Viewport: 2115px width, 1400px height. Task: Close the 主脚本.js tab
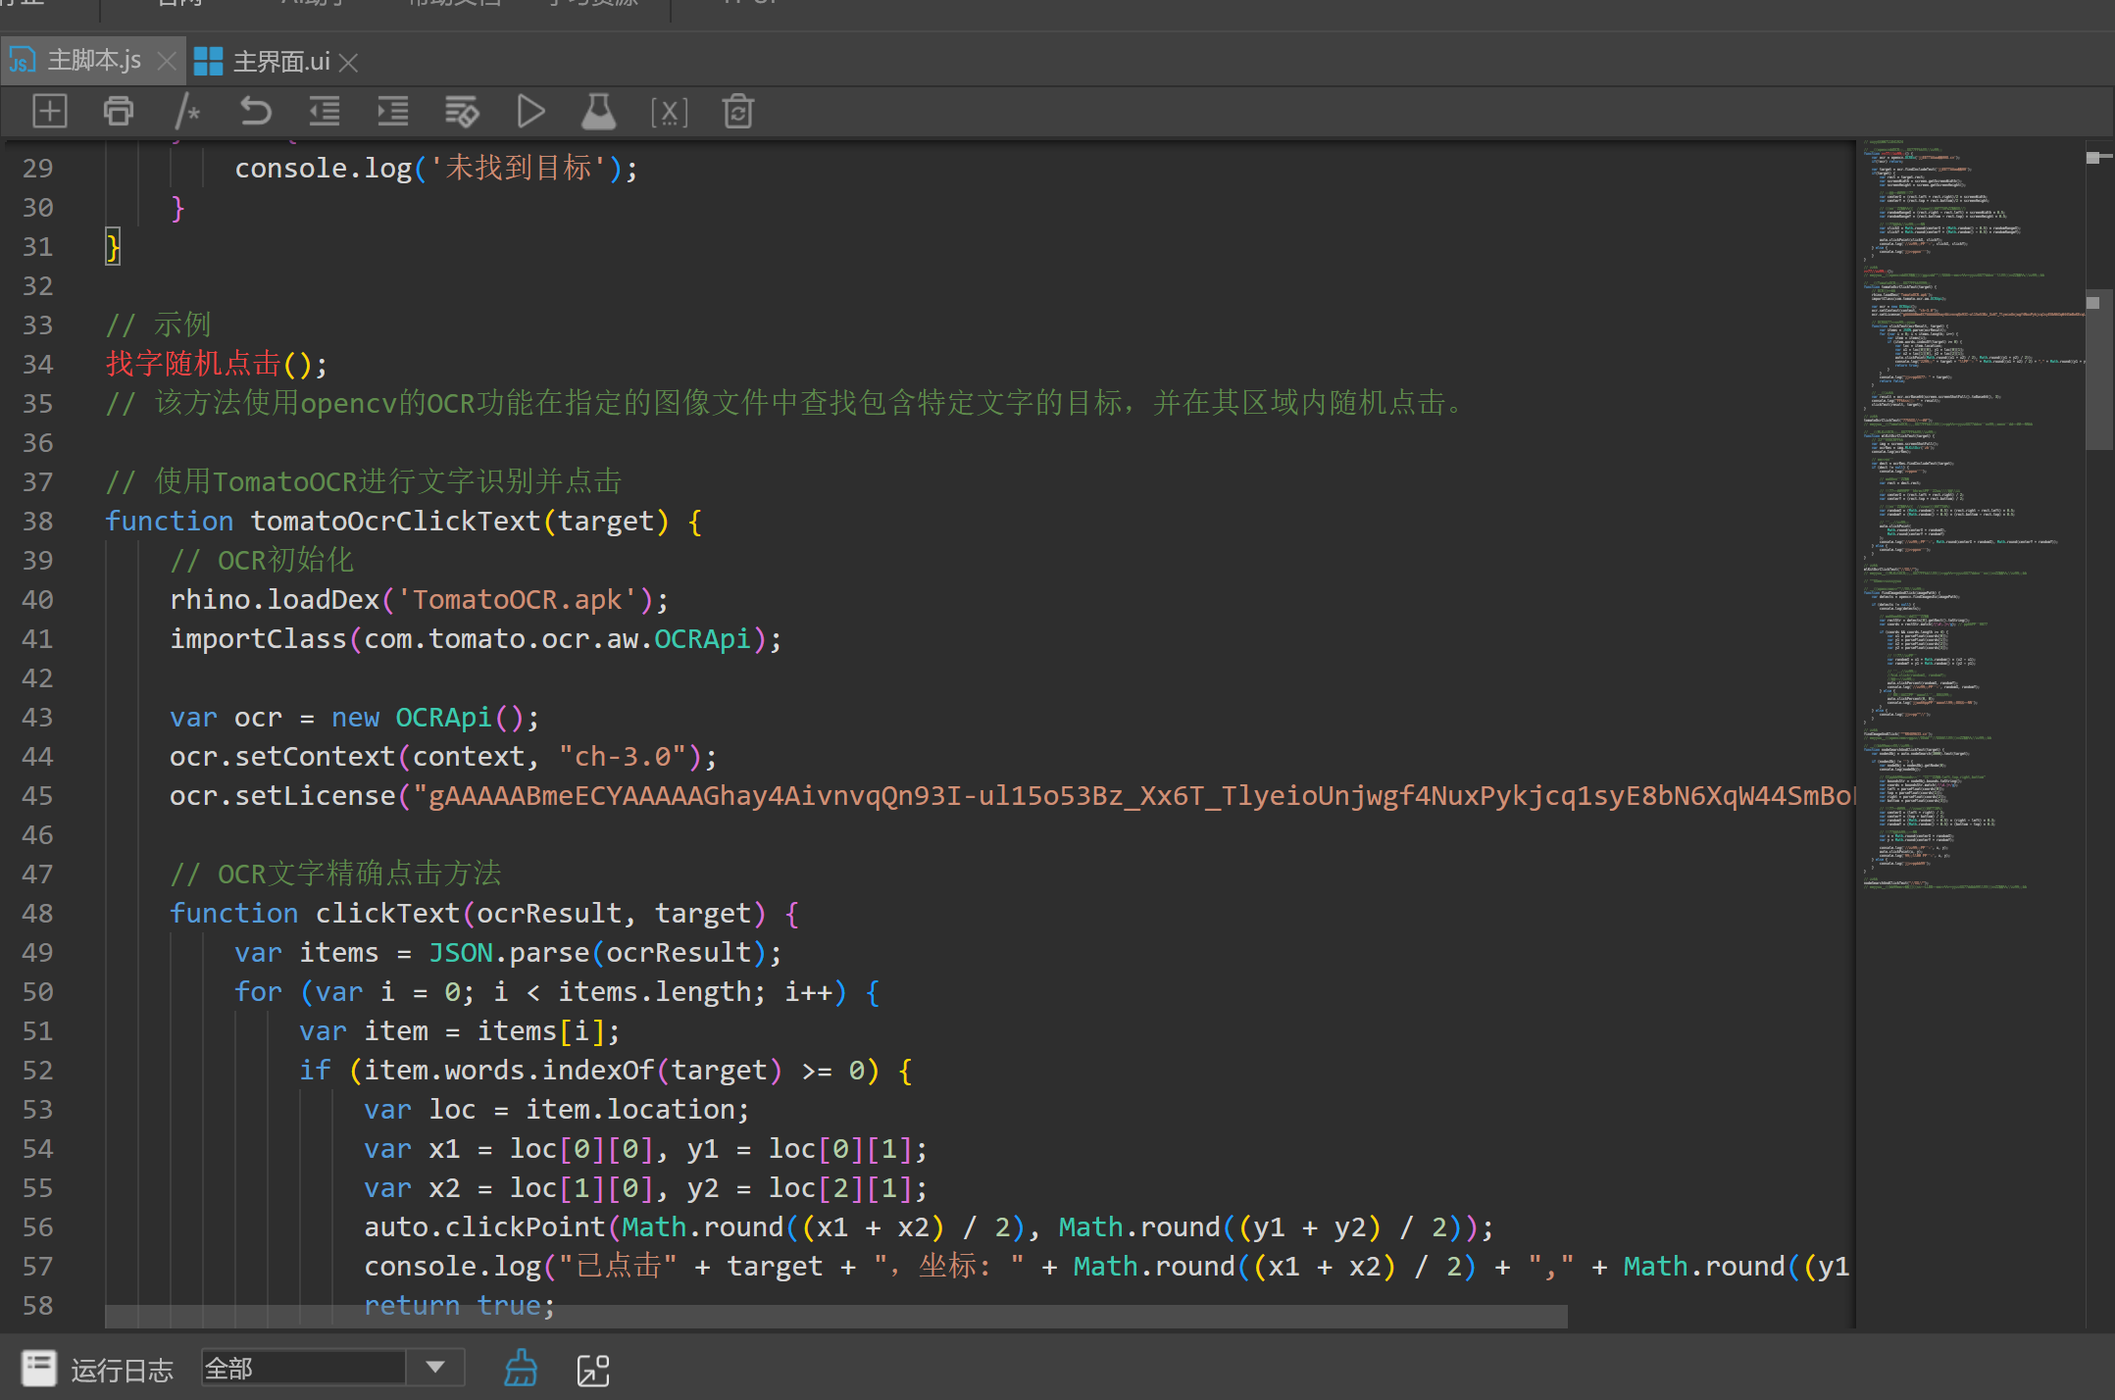(x=167, y=62)
